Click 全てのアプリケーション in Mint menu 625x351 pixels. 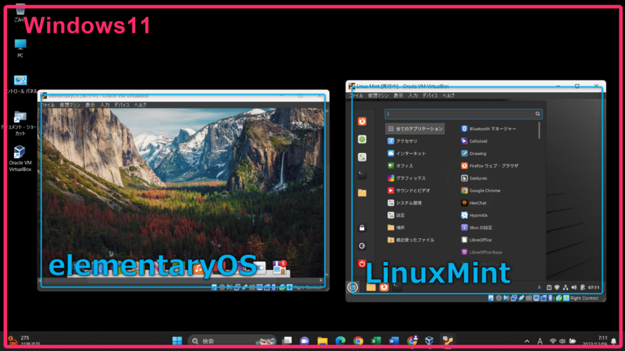click(415, 129)
